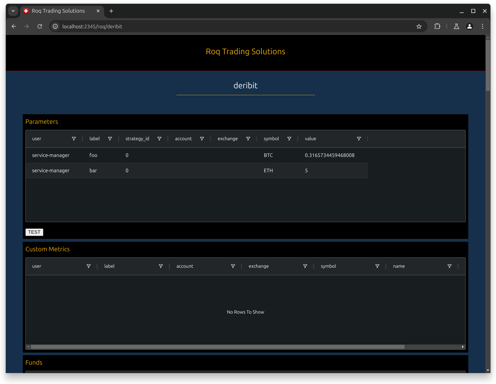496x384 pixels.
Task: Click the Custom Metrics horizontal scrollbar
Action: tap(218, 347)
